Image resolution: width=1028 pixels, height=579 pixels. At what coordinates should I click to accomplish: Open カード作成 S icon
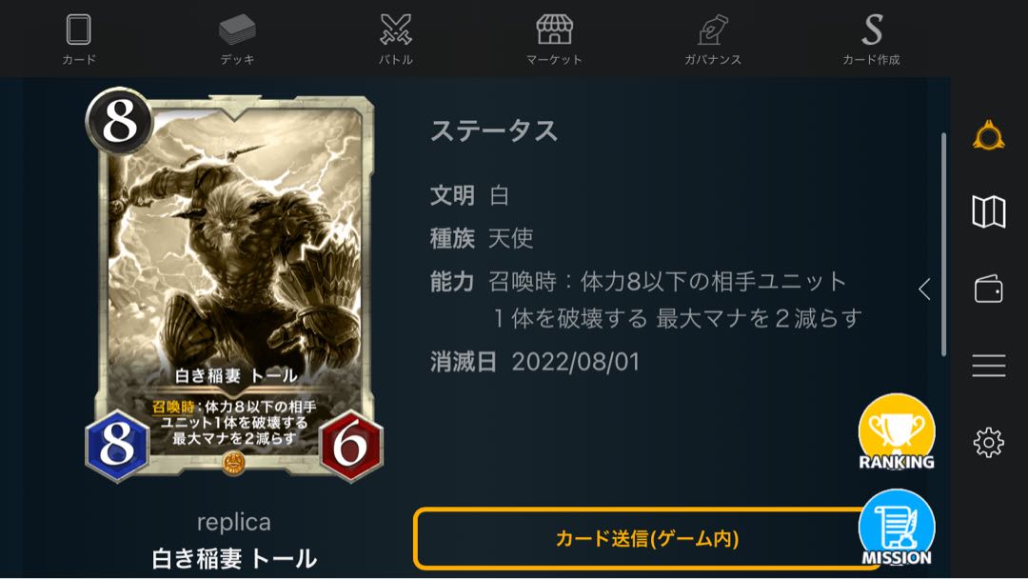871,30
